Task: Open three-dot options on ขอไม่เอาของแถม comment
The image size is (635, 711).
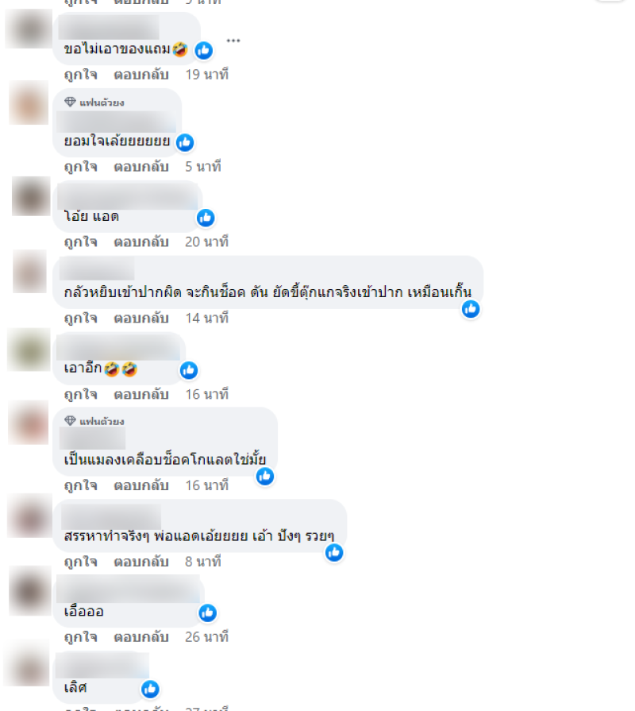Action: (x=233, y=41)
